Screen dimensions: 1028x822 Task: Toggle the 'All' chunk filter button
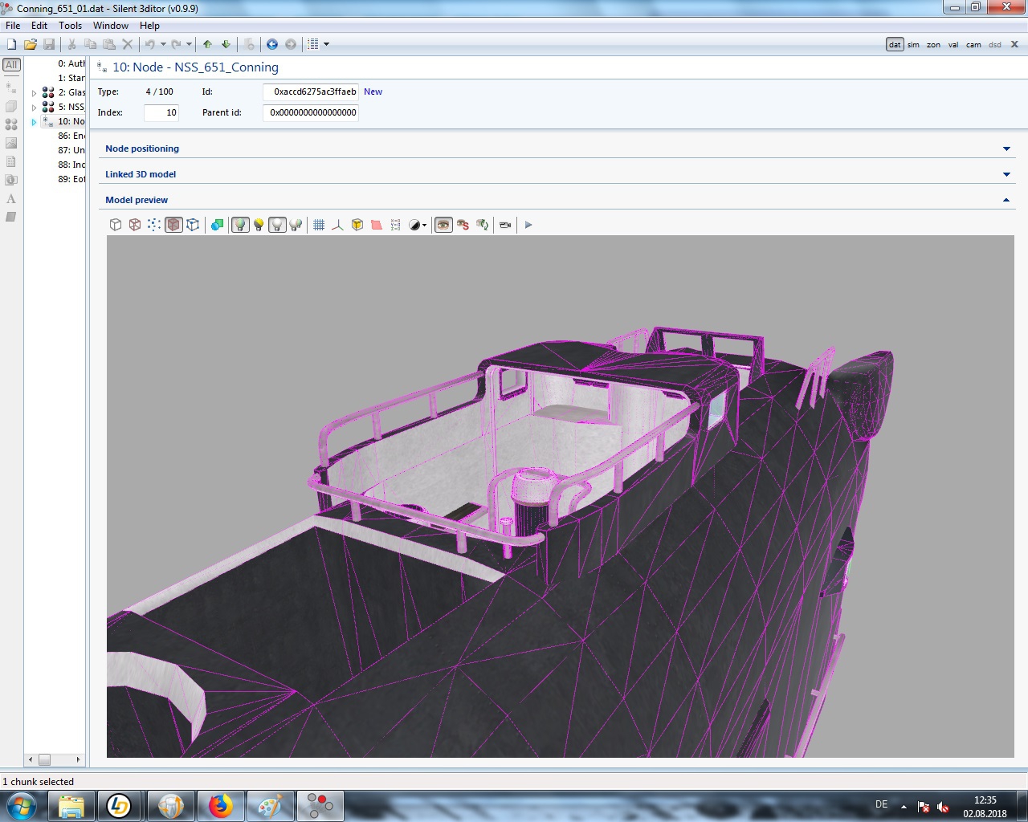pyautogui.click(x=11, y=64)
